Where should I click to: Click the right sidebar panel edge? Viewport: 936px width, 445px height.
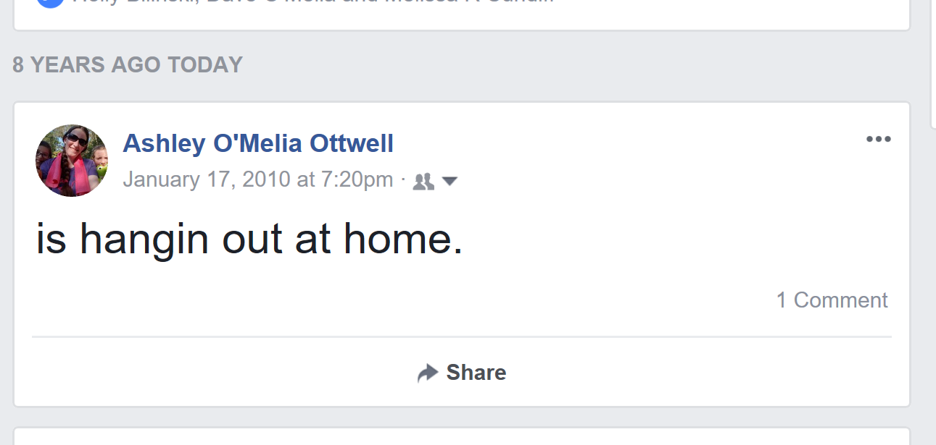[932, 65]
